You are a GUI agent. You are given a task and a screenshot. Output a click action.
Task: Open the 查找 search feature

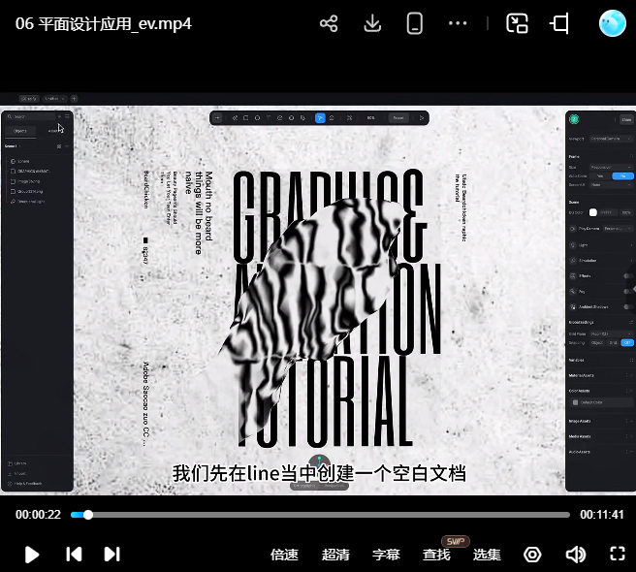436,555
